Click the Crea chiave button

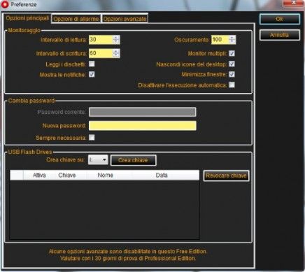[x=133, y=160]
